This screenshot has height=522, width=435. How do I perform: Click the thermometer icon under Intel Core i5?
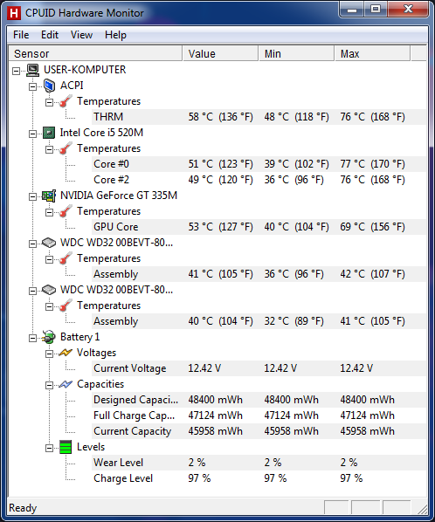pos(66,148)
